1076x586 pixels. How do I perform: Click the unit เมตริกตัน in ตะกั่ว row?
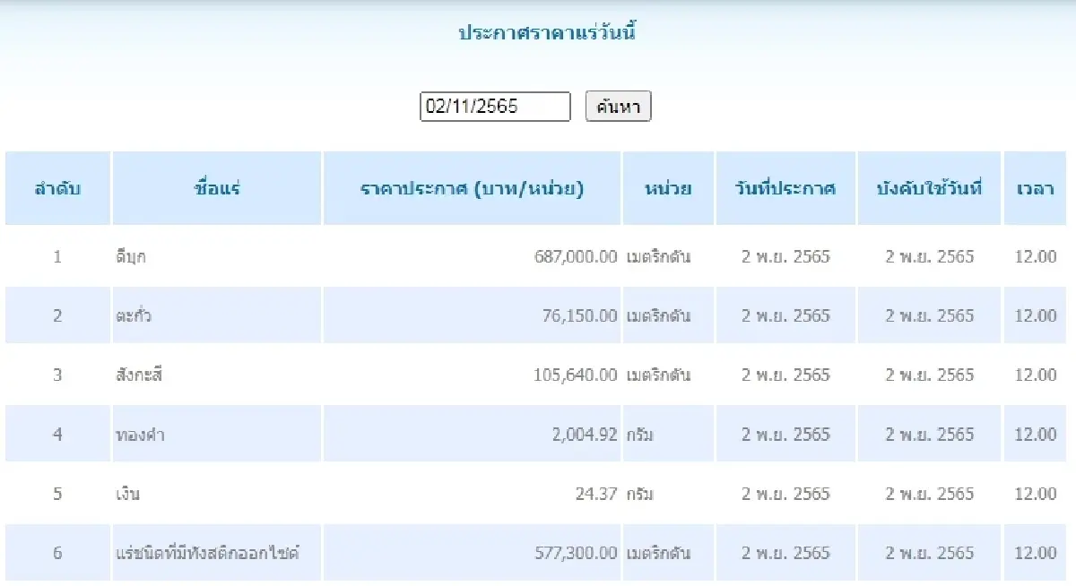point(659,315)
